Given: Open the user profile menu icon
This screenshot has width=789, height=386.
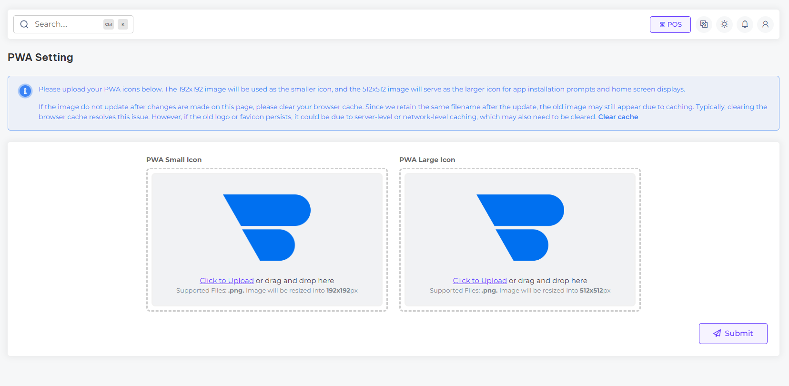Looking at the screenshot, I should pyautogui.click(x=765, y=24).
